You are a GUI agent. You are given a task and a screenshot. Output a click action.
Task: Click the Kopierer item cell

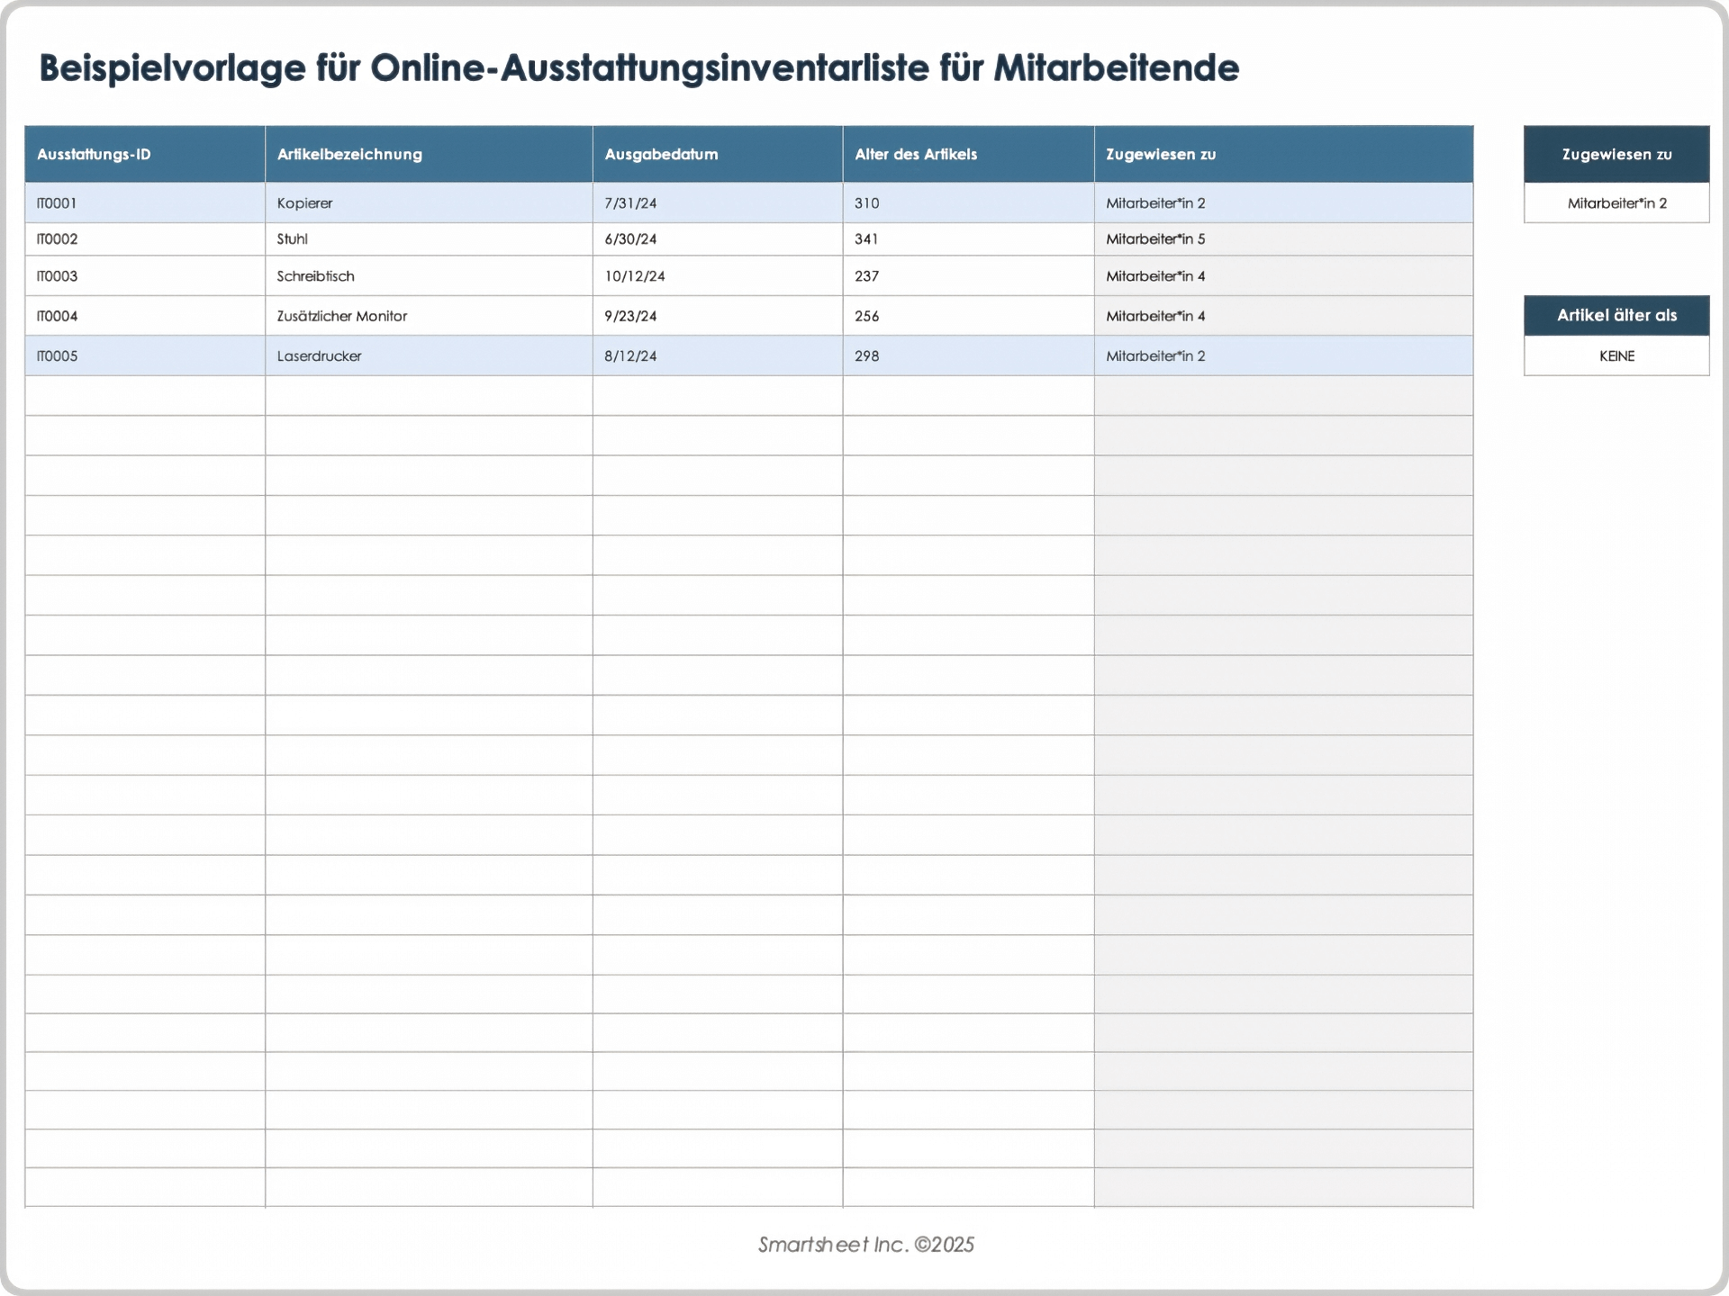[x=428, y=203]
